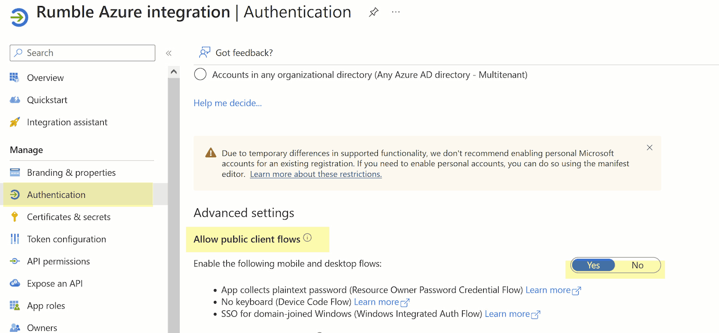The image size is (719, 333).
Task: Click the 'Enable the following mobile and desktop flows' text
Action: click(x=287, y=264)
